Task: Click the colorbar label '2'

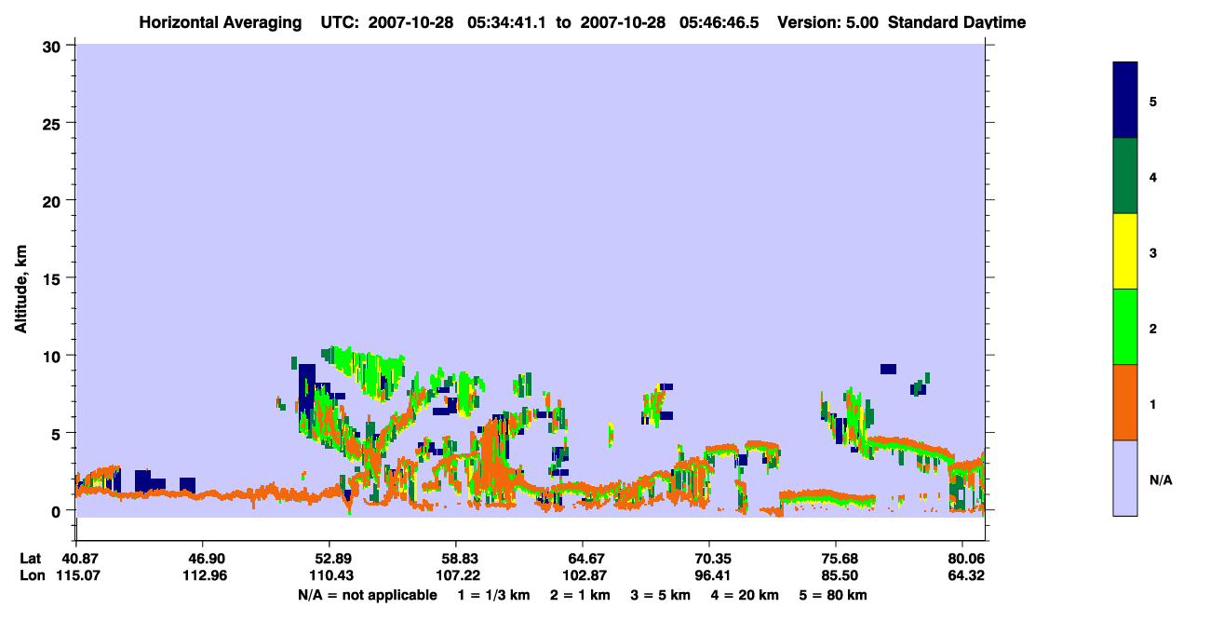Action: click(1153, 328)
